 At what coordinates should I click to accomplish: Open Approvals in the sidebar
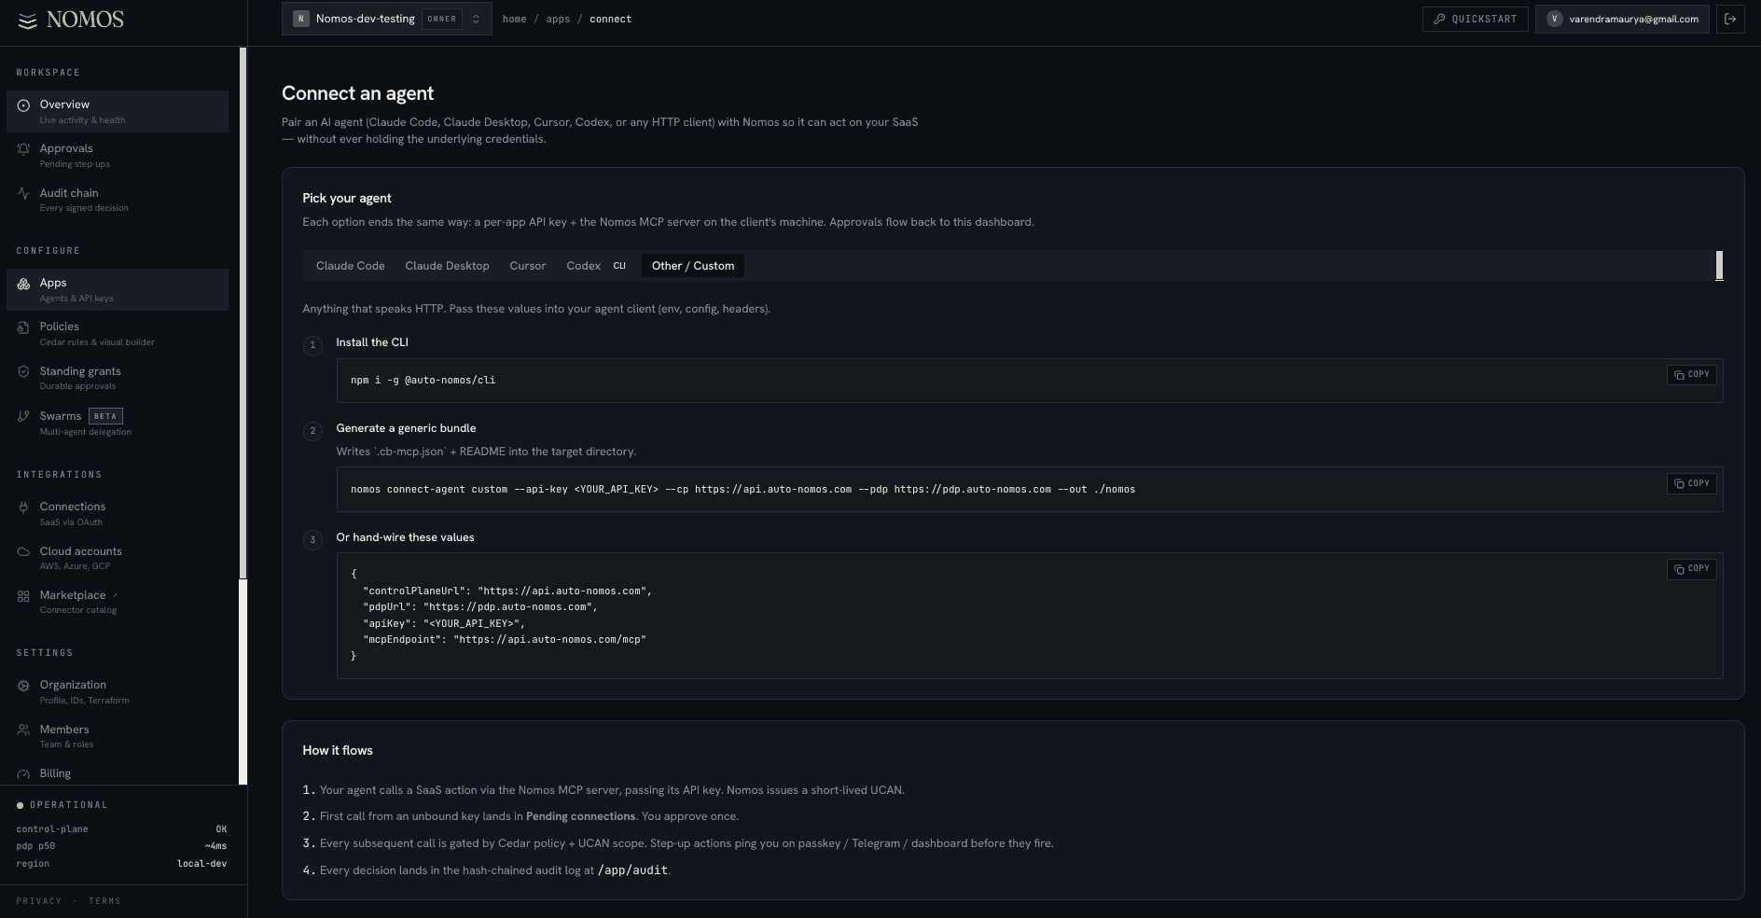click(118, 155)
